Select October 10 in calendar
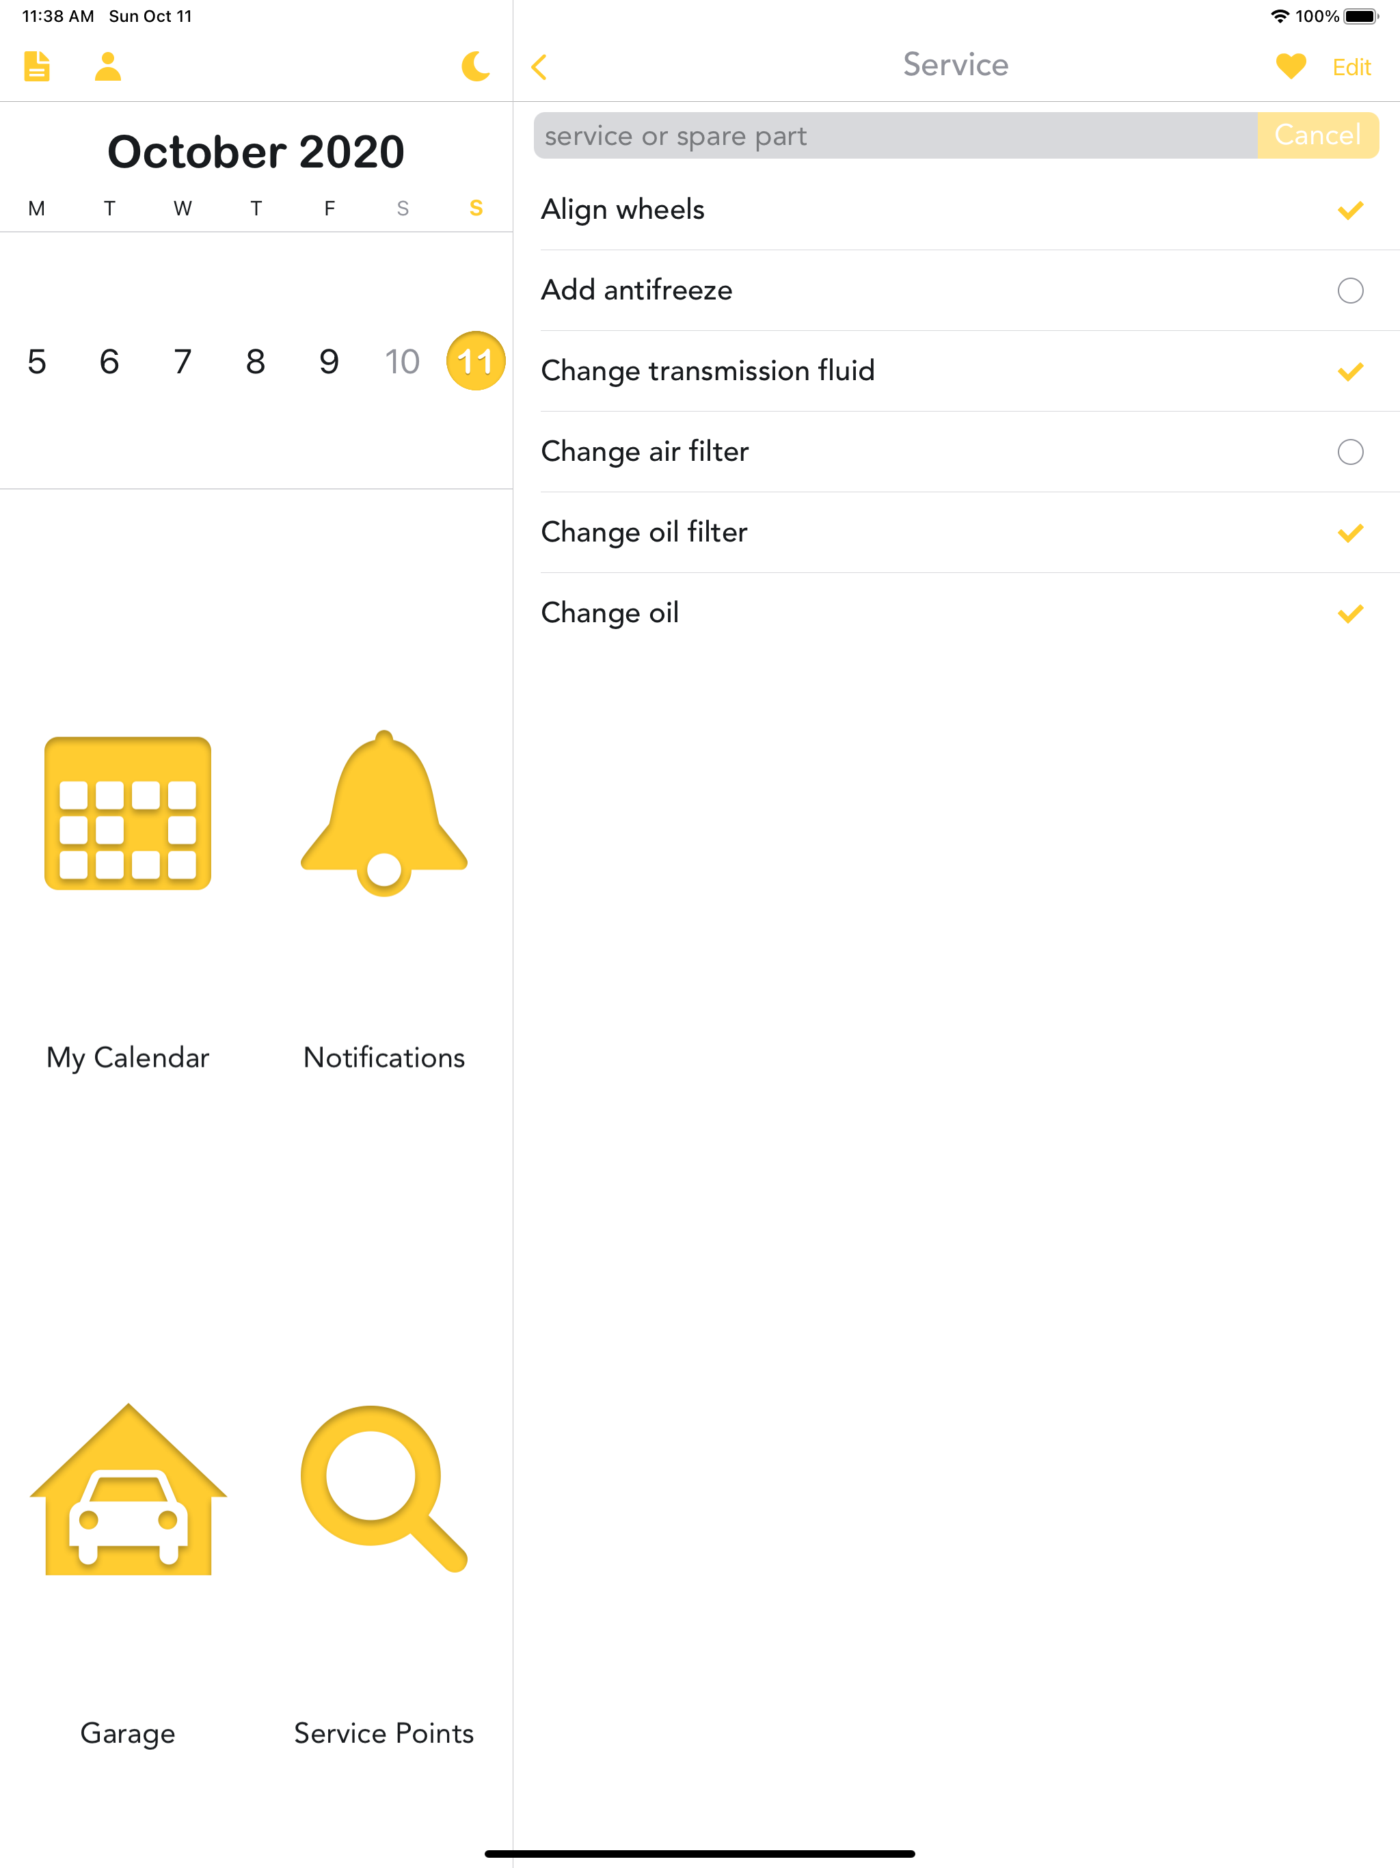This screenshot has height=1868, width=1400. click(x=402, y=362)
